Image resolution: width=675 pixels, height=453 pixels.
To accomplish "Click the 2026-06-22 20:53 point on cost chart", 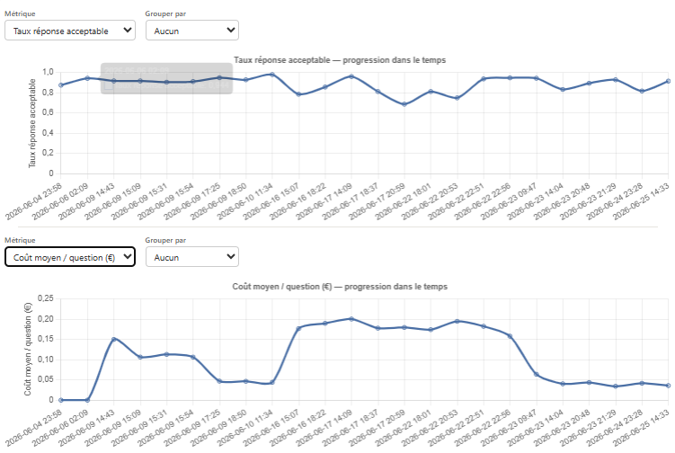I will tap(457, 321).
